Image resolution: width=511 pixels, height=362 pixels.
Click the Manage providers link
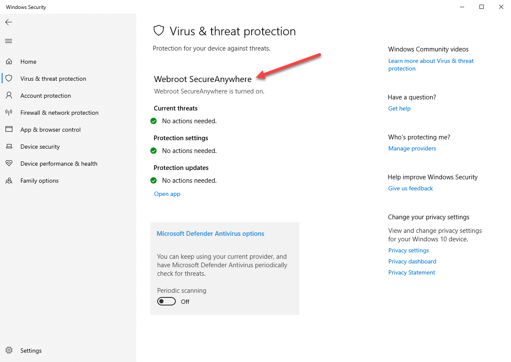pyautogui.click(x=412, y=148)
